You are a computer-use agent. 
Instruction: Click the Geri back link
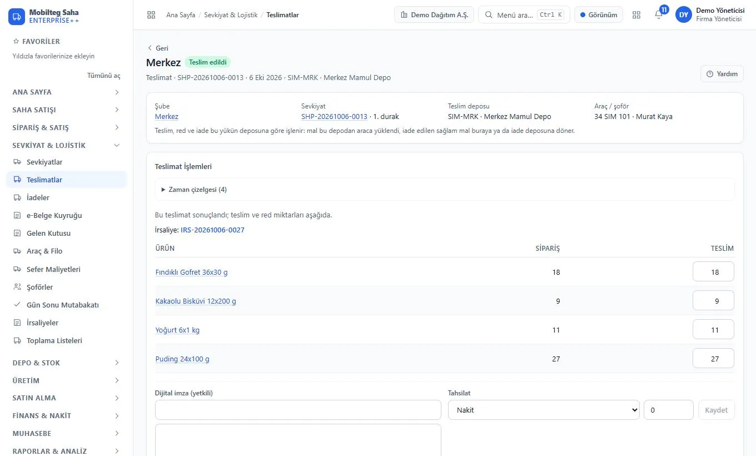(x=157, y=48)
